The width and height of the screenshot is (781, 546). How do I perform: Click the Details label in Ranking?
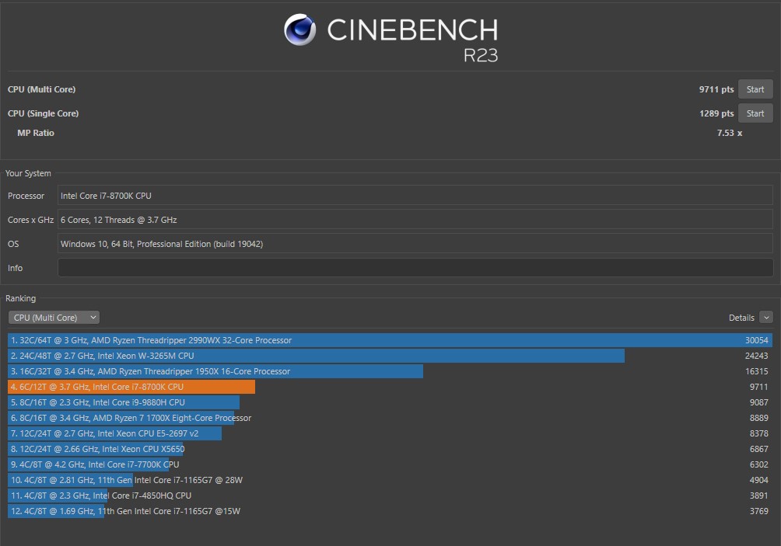pyautogui.click(x=741, y=318)
